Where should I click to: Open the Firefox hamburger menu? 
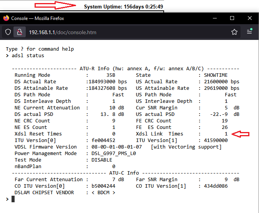(x=249, y=31)
